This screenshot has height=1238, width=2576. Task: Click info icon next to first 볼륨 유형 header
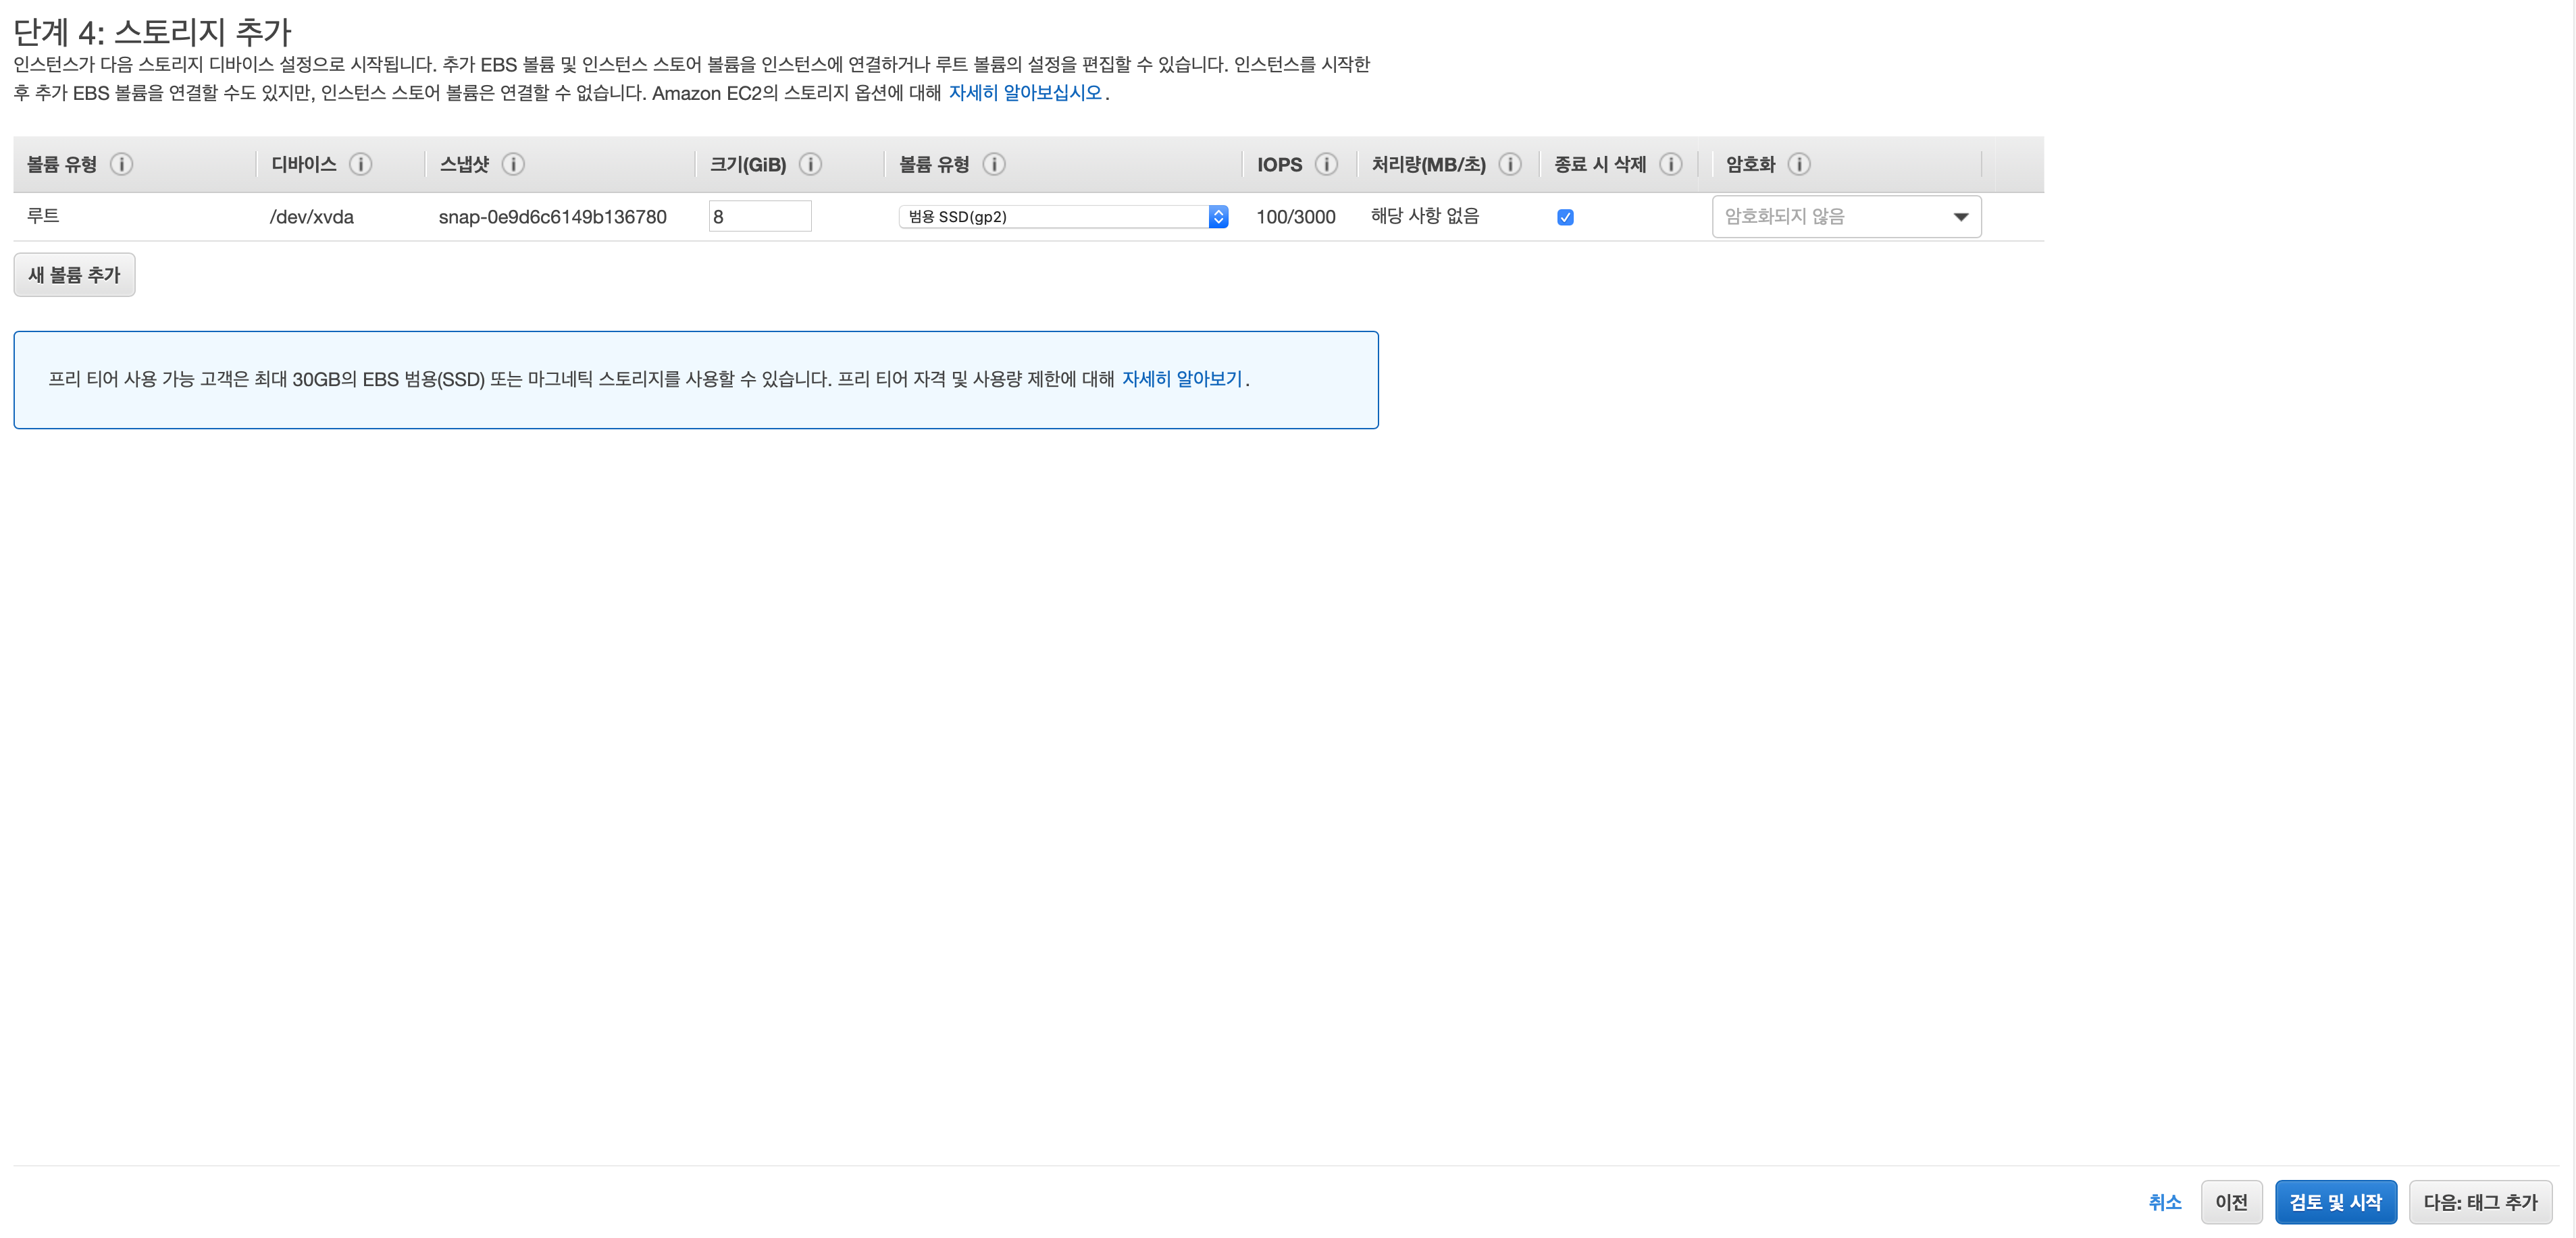121,164
